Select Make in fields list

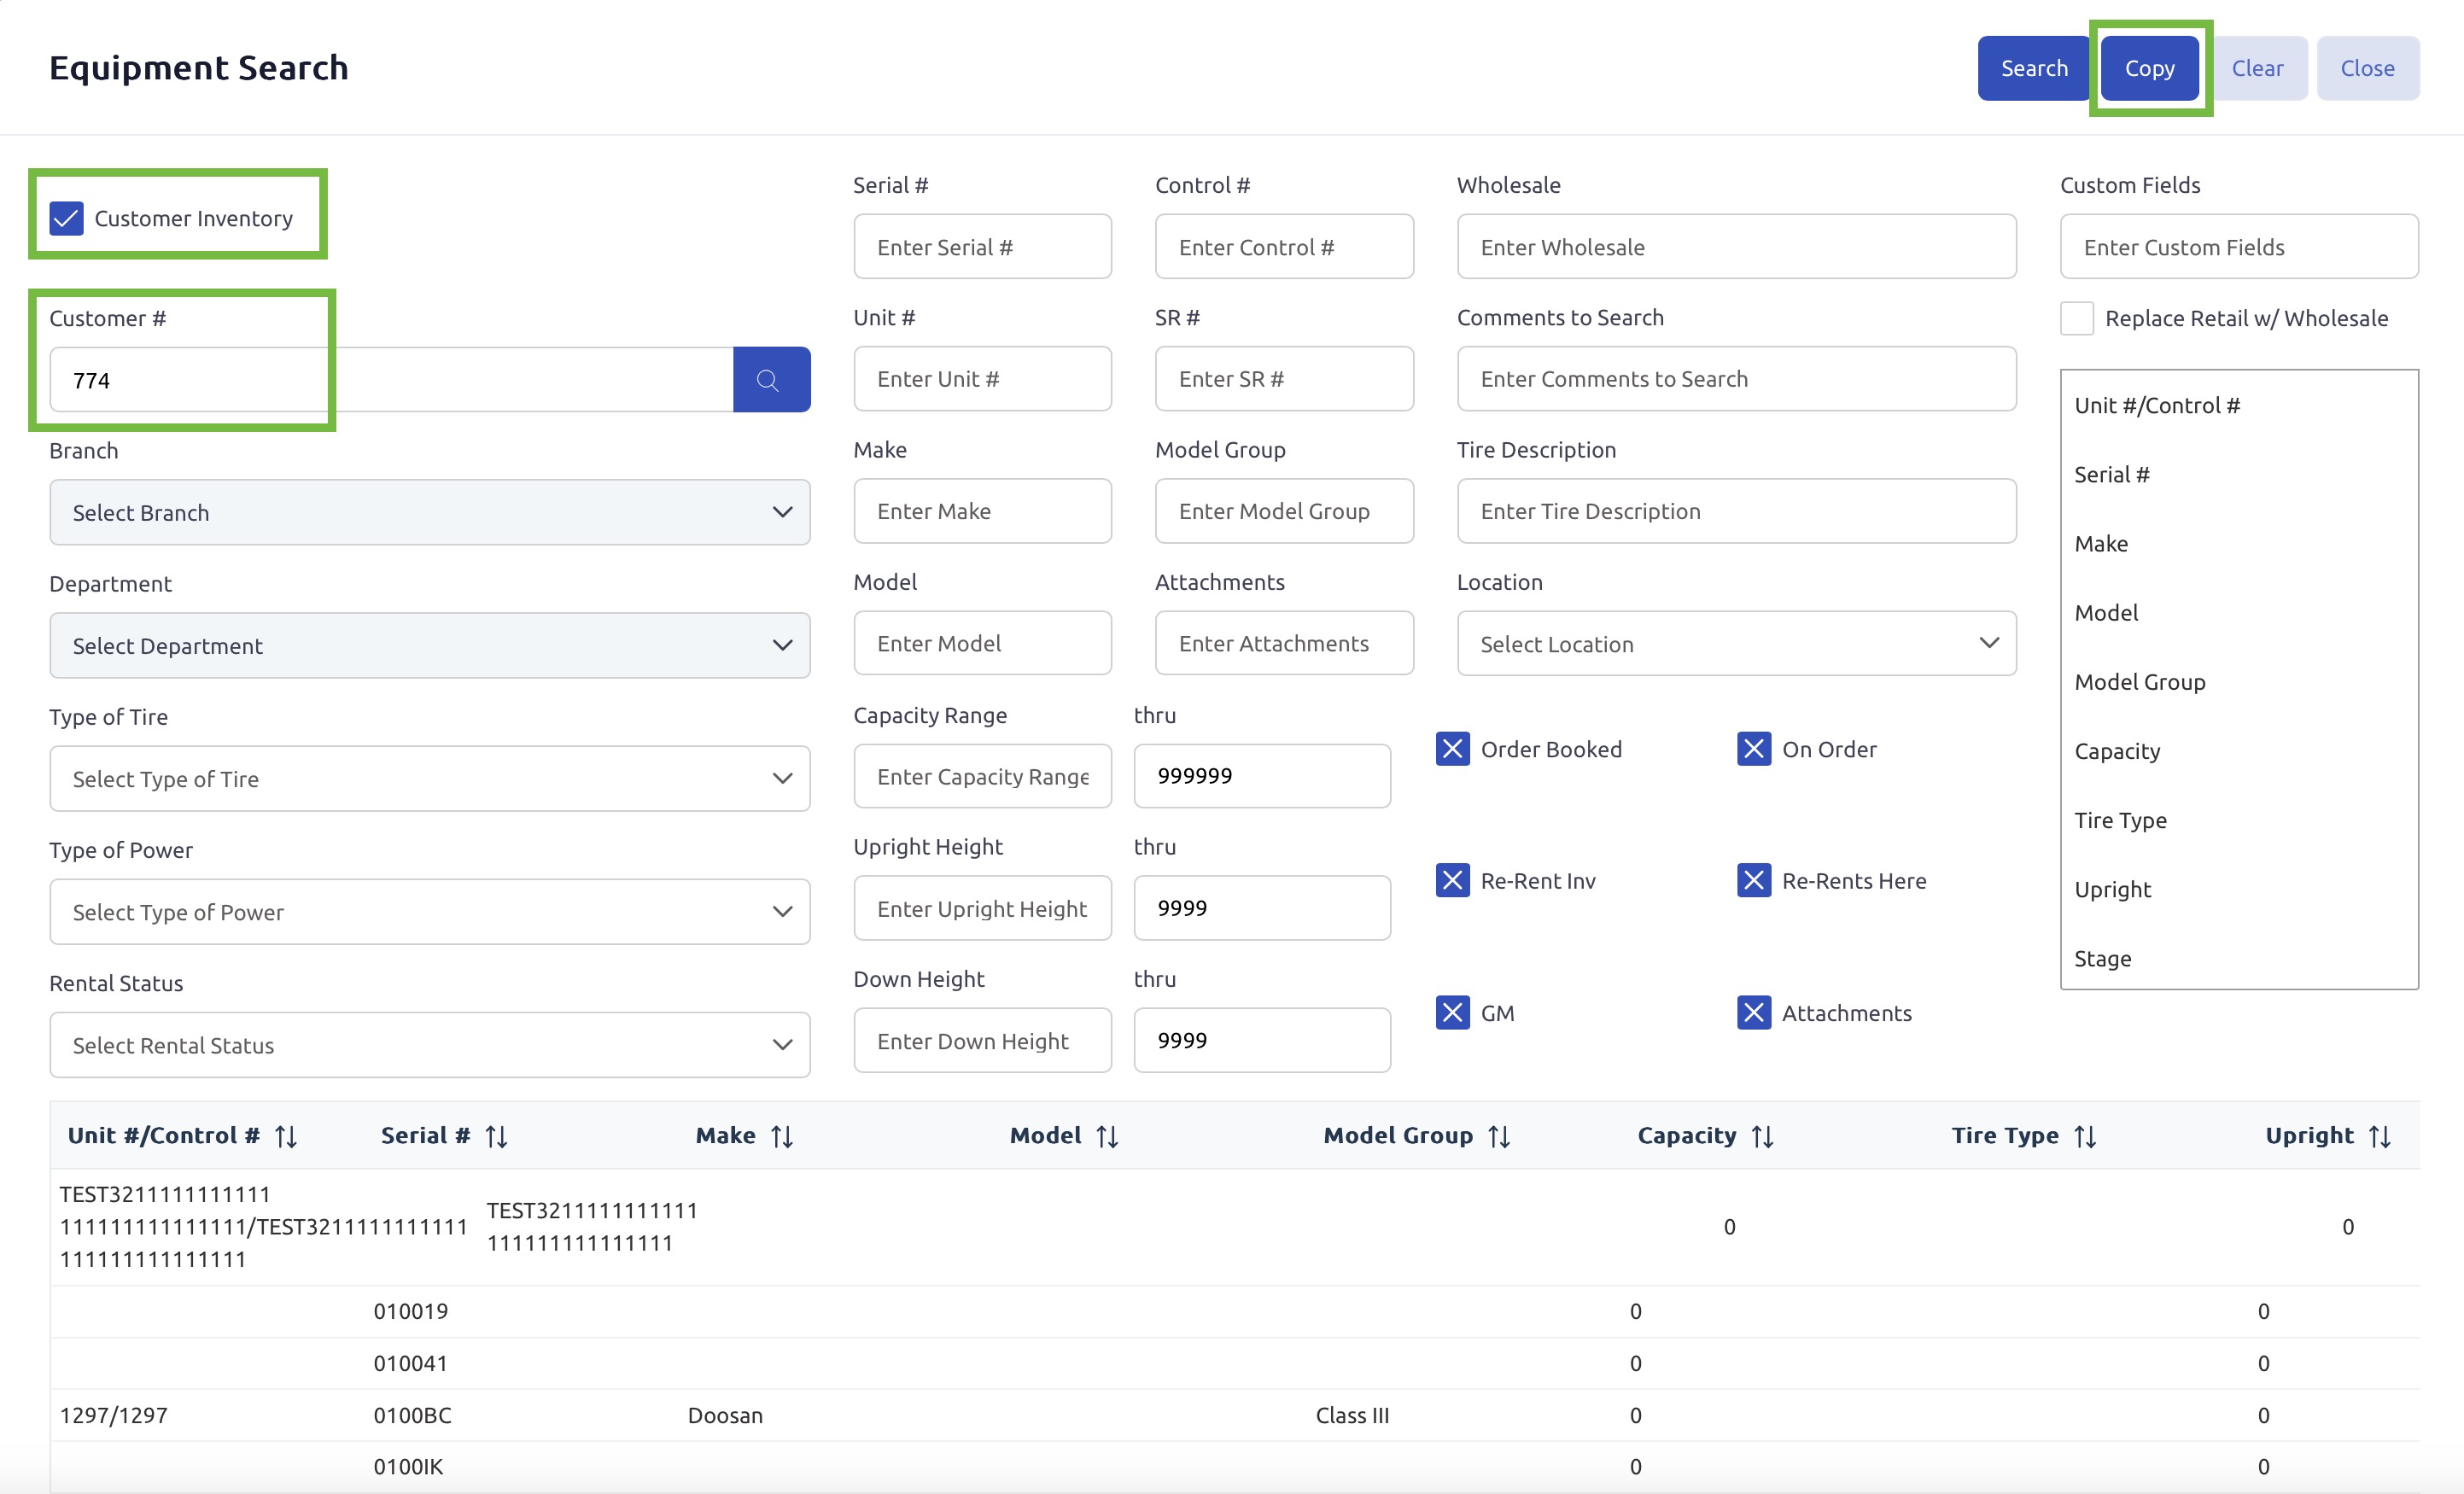pos(2239,543)
